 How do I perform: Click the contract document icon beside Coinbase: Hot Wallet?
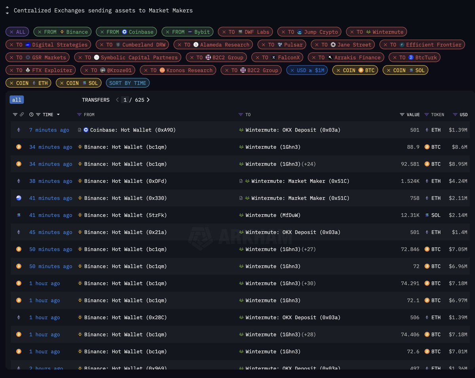[80, 130]
